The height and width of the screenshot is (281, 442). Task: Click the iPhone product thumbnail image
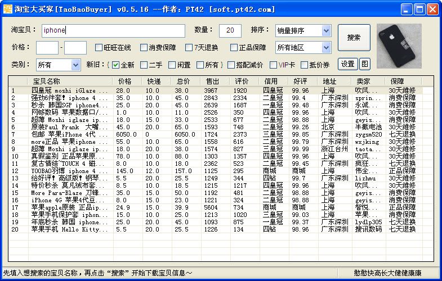point(399,46)
